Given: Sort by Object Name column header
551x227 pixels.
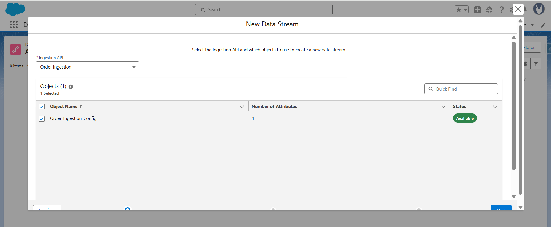Looking at the screenshot, I should pyautogui.click(x=64, y=107).
